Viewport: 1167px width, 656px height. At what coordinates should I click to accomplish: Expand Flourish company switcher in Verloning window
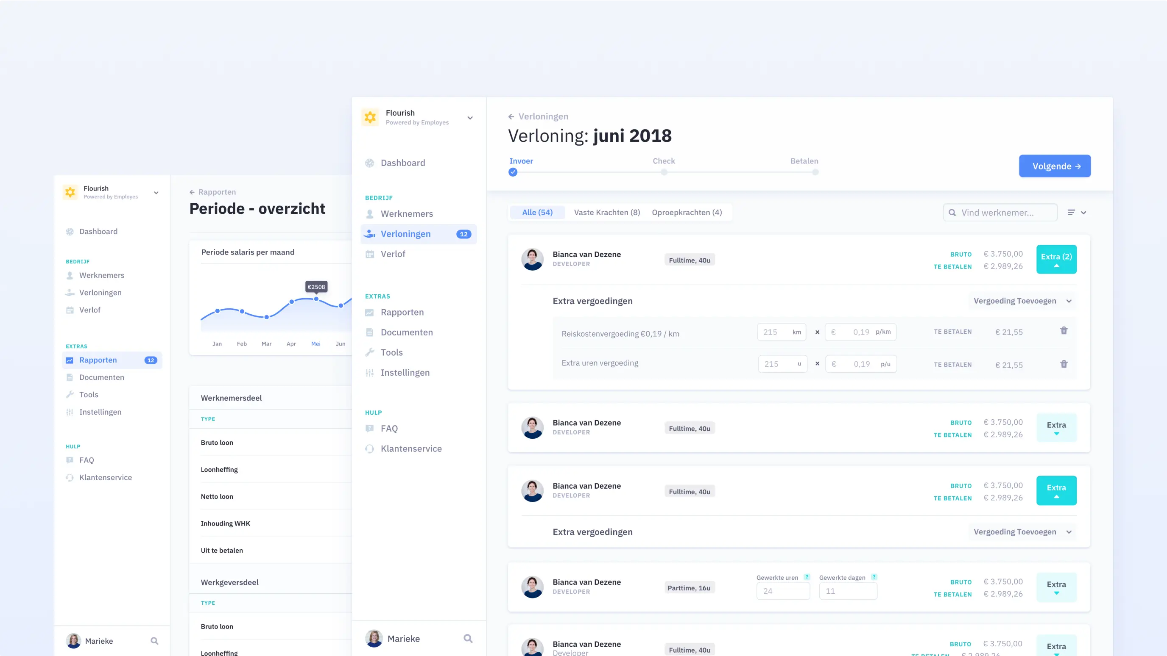[x=470, y=118]
